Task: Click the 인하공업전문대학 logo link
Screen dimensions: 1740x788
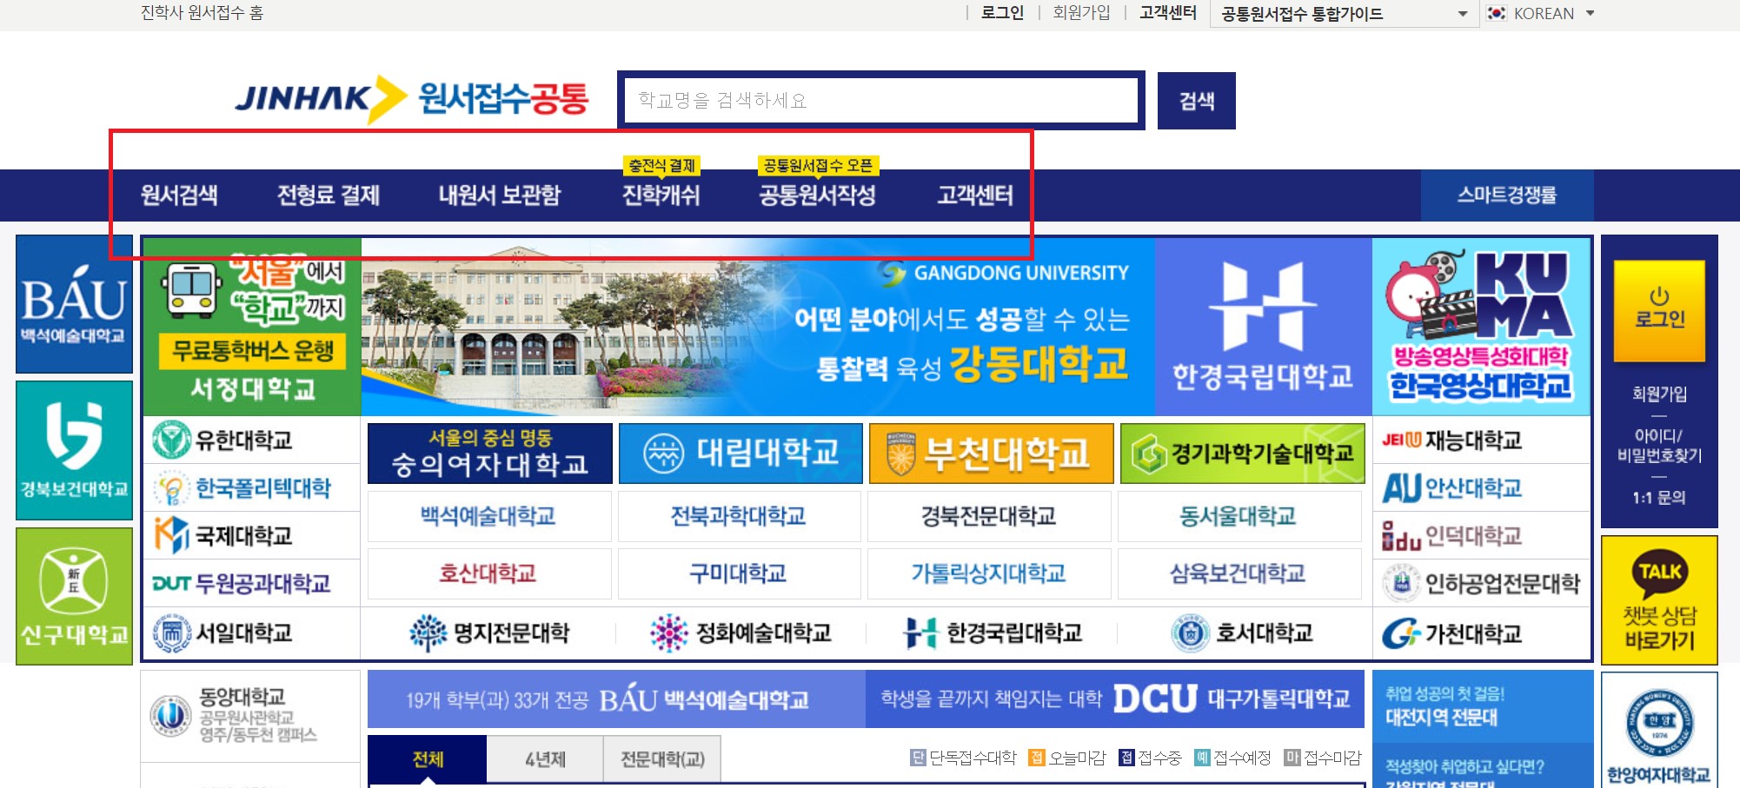Action: [1481, 583]
